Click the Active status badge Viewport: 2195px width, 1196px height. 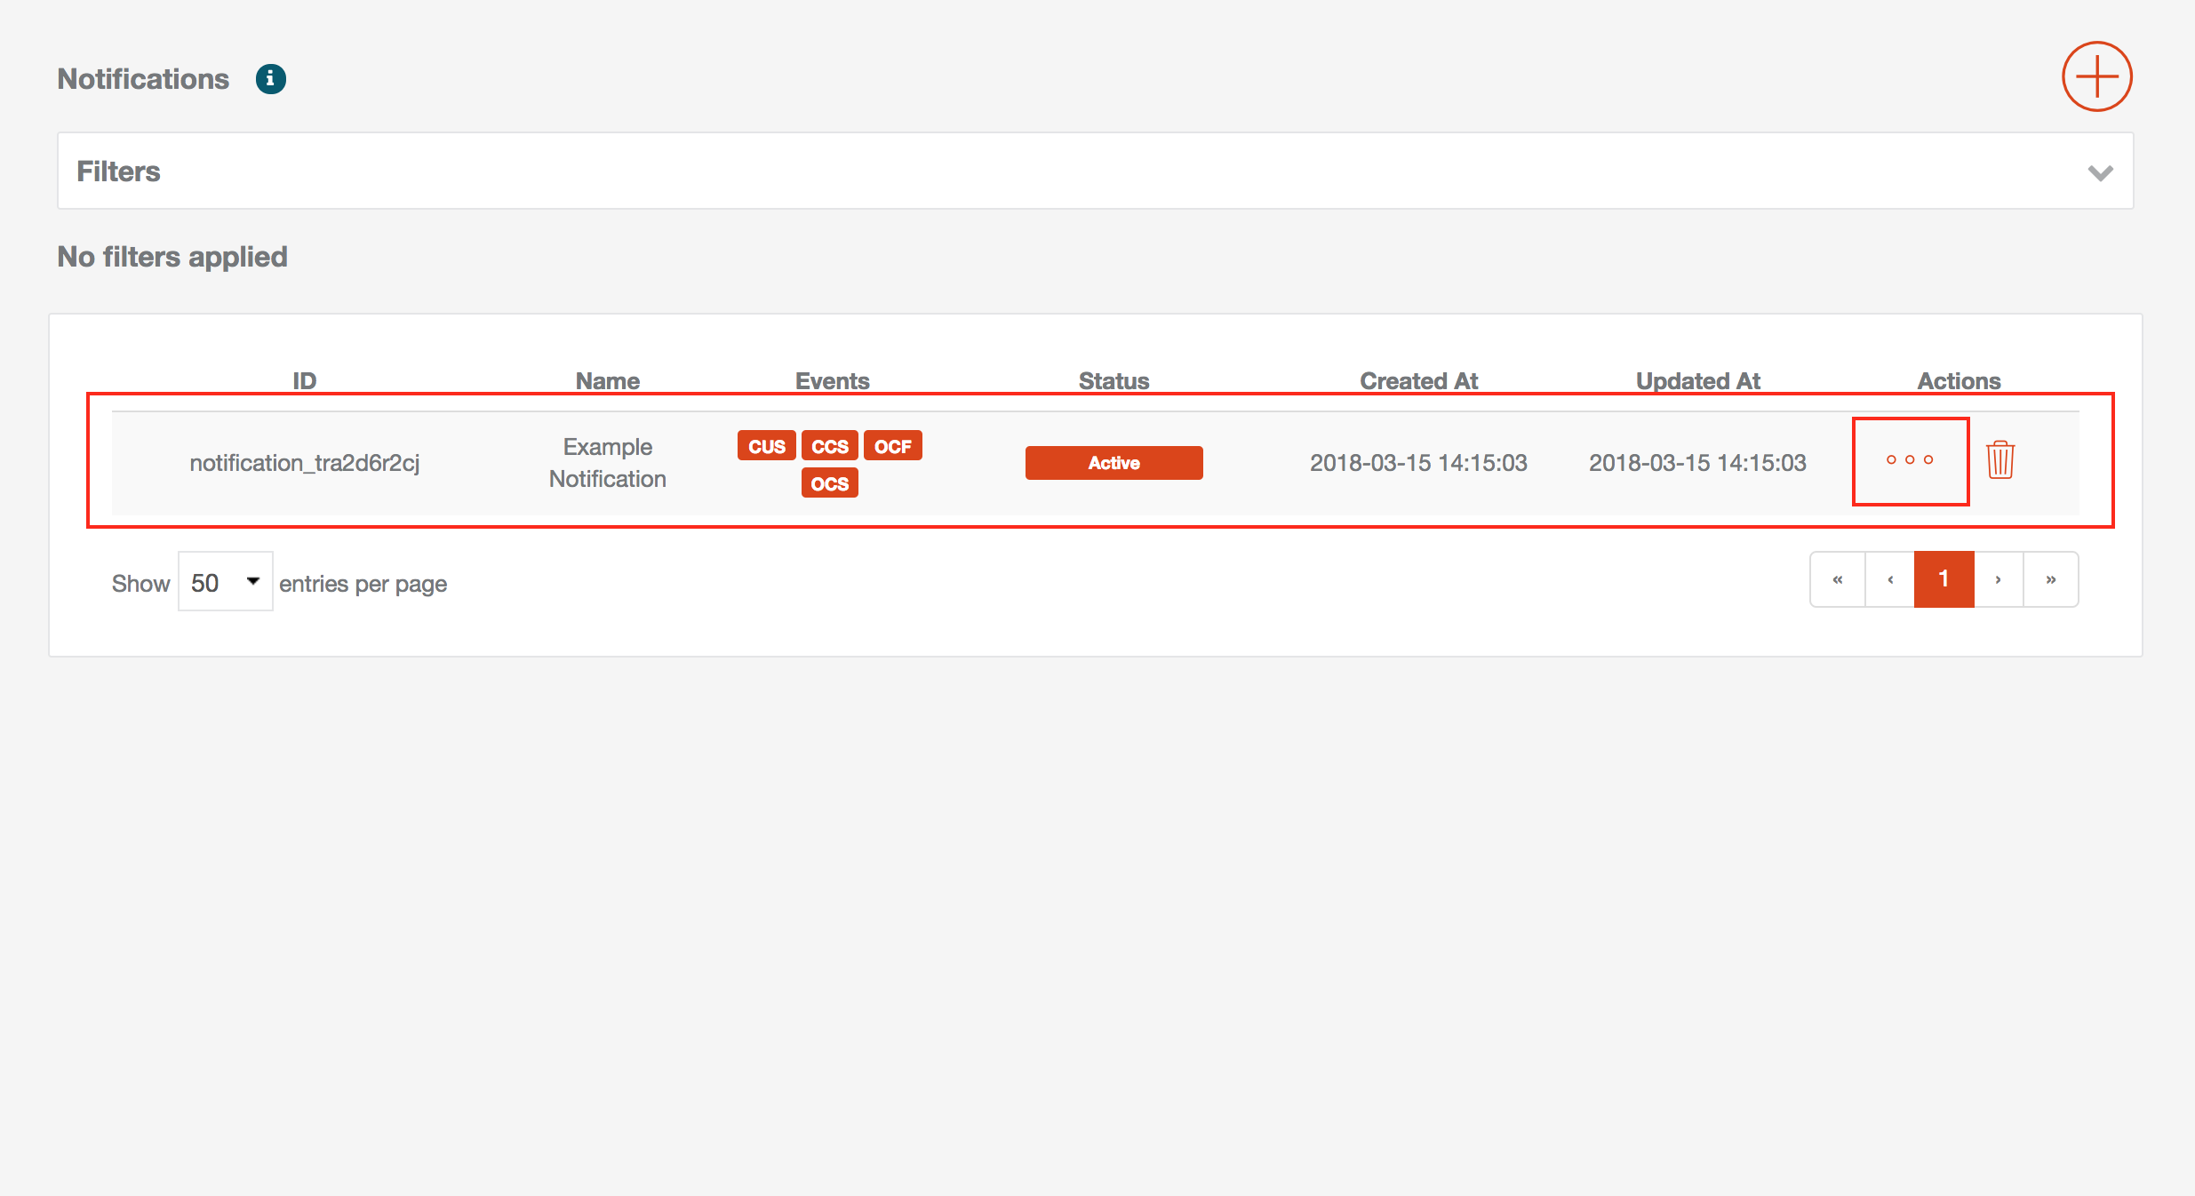pyautogui.click(x=1113, y=463)
